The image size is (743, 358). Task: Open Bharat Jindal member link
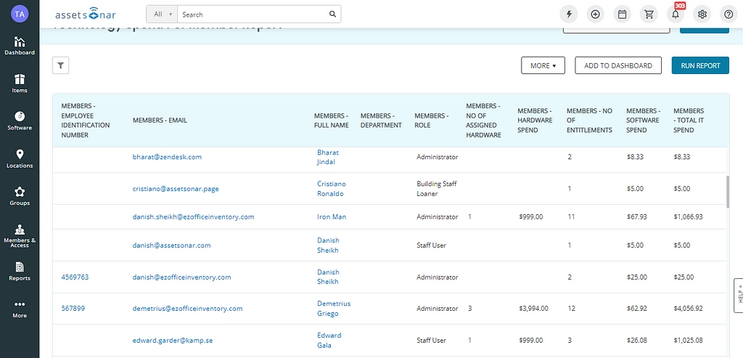click(328, 157)
